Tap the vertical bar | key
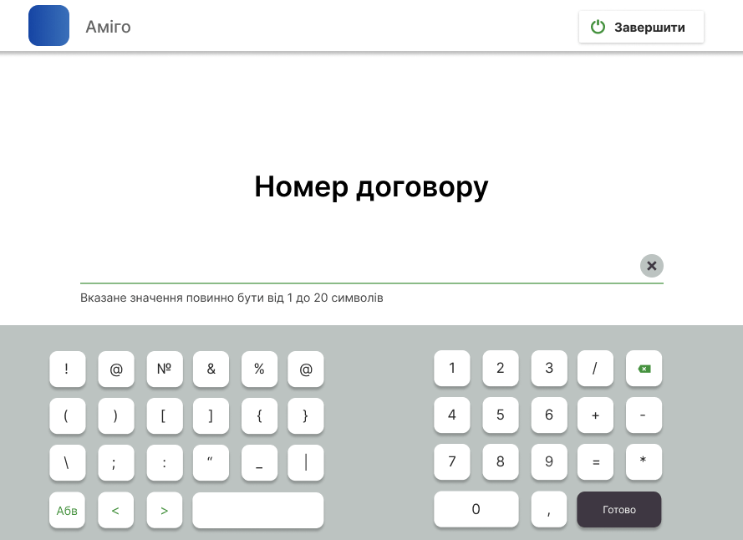This screenshot has width=743, height=540. 306,463
